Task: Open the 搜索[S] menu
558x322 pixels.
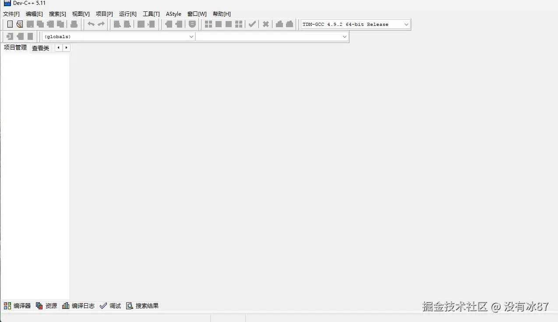Action: (57, 14)
